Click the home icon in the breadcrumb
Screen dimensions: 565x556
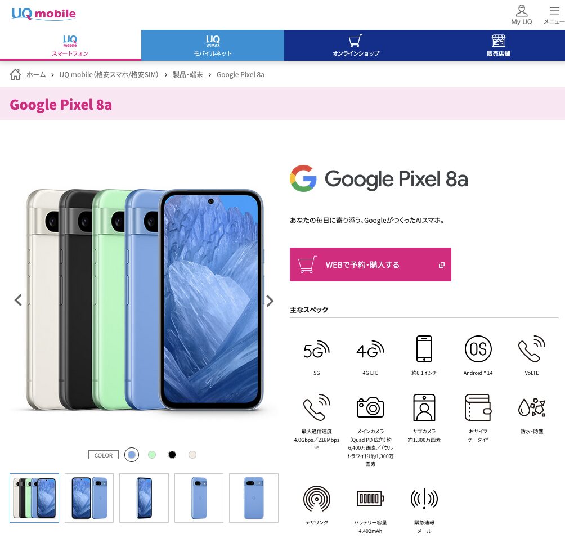click(x=15, y=75)
